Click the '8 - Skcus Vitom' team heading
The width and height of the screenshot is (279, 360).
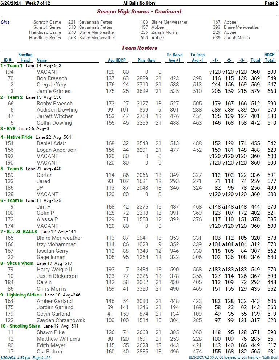click(x=17, y=263)
